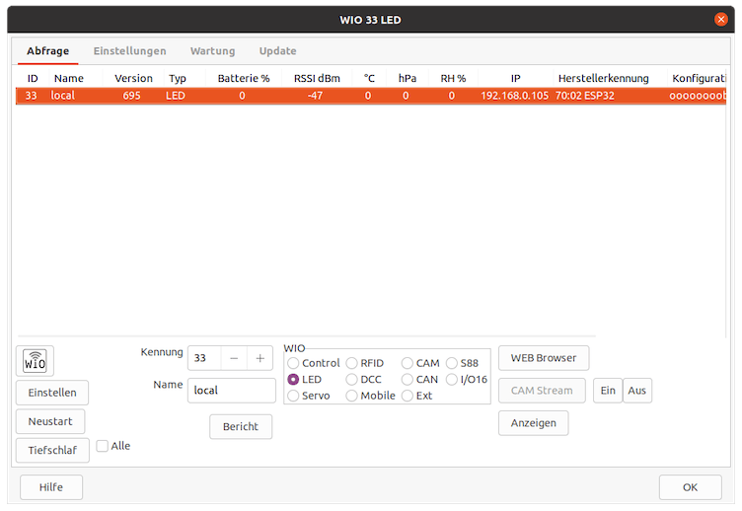Viewport: 742px width, 511px height.
Task: Decrease the Kennung value with minus
Action: coord(234,358)
